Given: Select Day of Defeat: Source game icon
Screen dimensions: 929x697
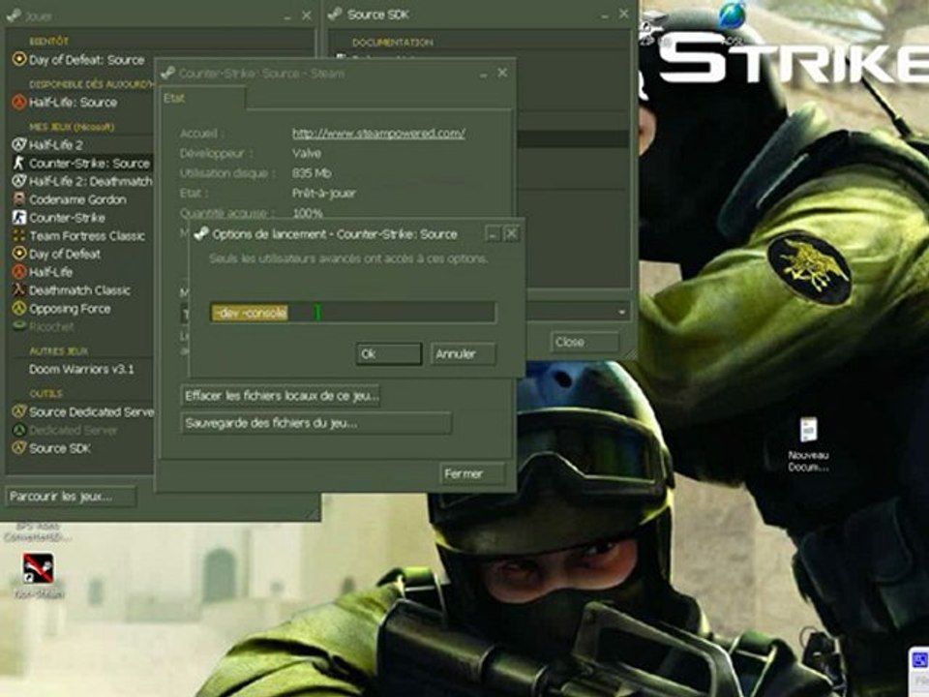Looking at the screenshot, I should pos(19,59).
